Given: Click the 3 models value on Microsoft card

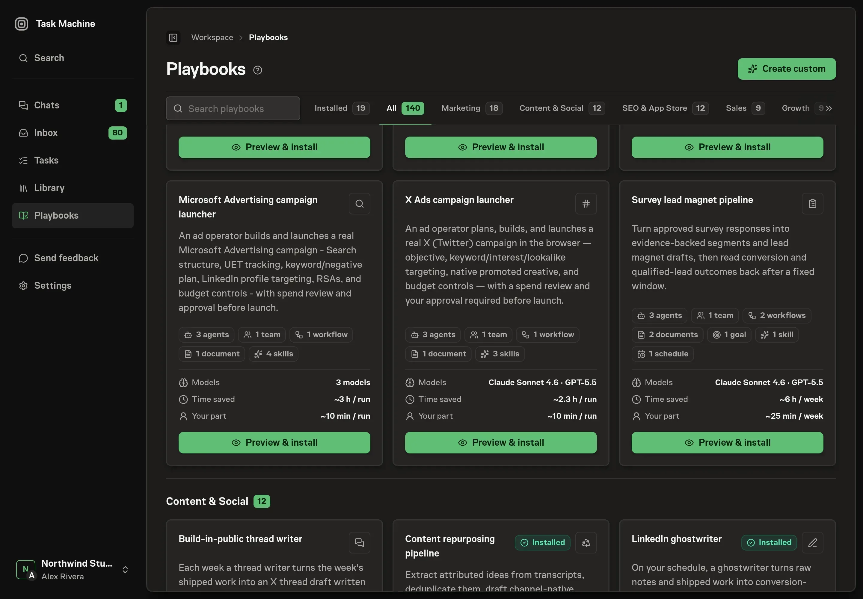Looking at the screenshot, I should point(353,382).
